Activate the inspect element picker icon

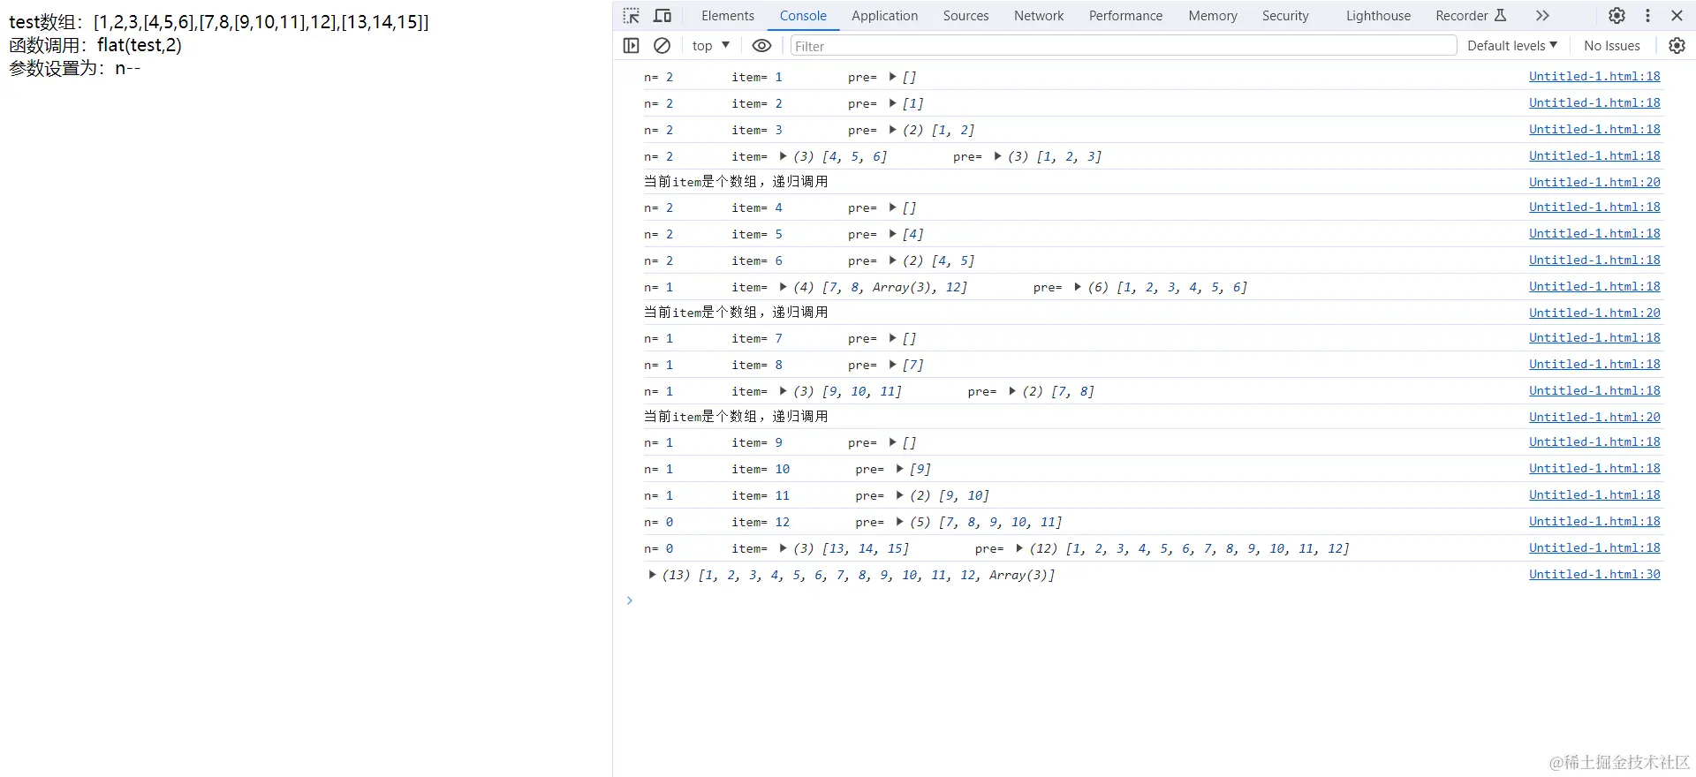(631, 16)
